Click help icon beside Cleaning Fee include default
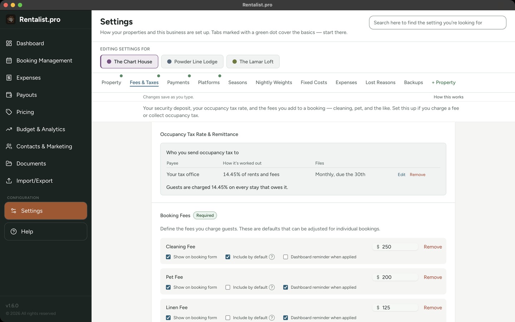 click(x=272, y=257)
